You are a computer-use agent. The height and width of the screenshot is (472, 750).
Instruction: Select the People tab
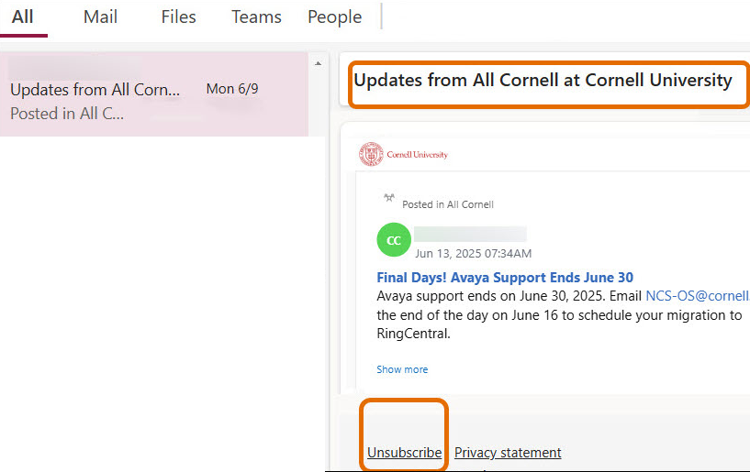[334, 17]
